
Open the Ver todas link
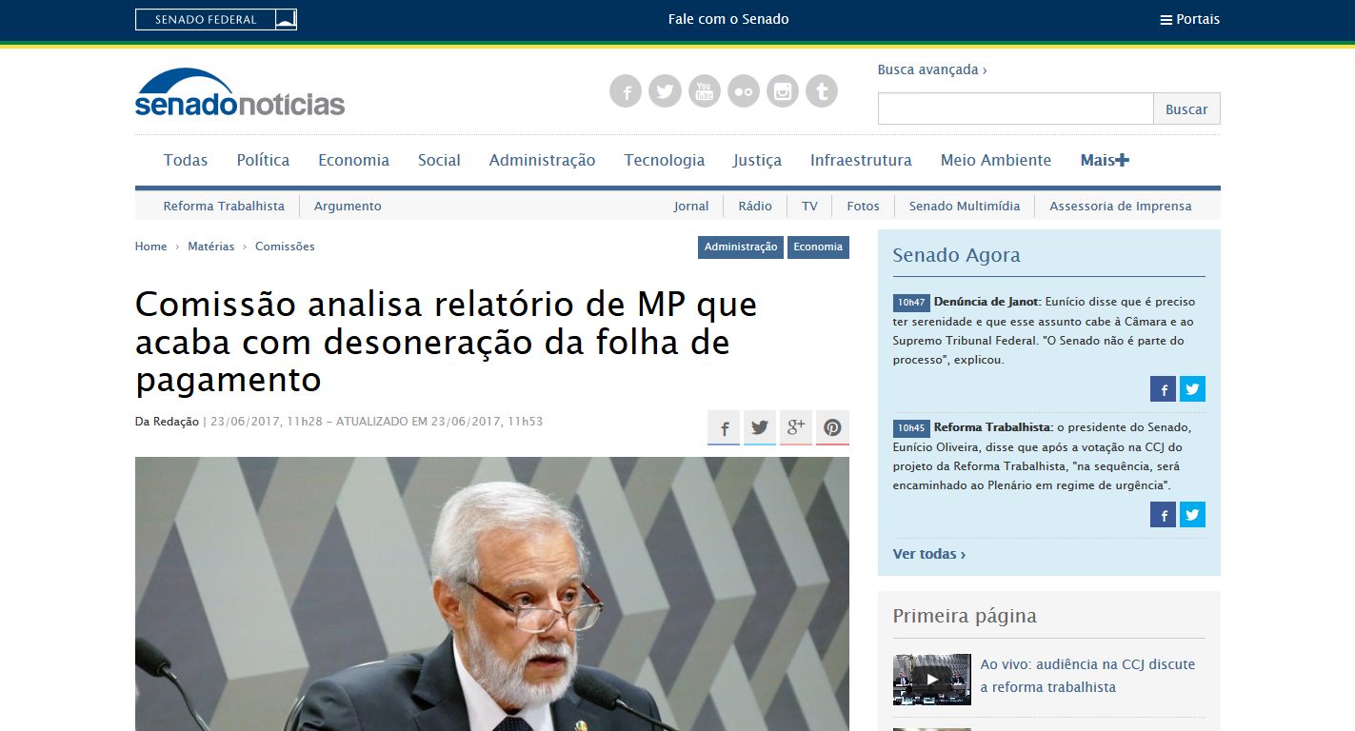[929, 554]
